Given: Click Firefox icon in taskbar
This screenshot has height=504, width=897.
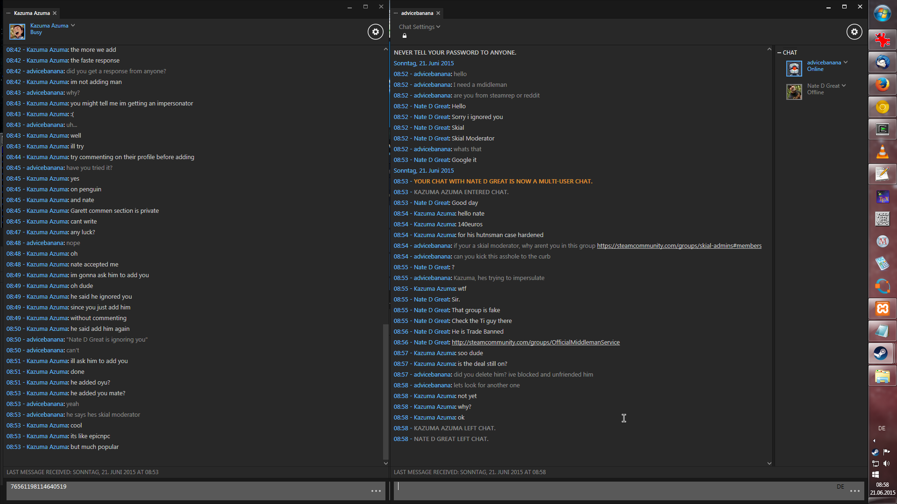Looking at the screenshot, I should point(882,84).
